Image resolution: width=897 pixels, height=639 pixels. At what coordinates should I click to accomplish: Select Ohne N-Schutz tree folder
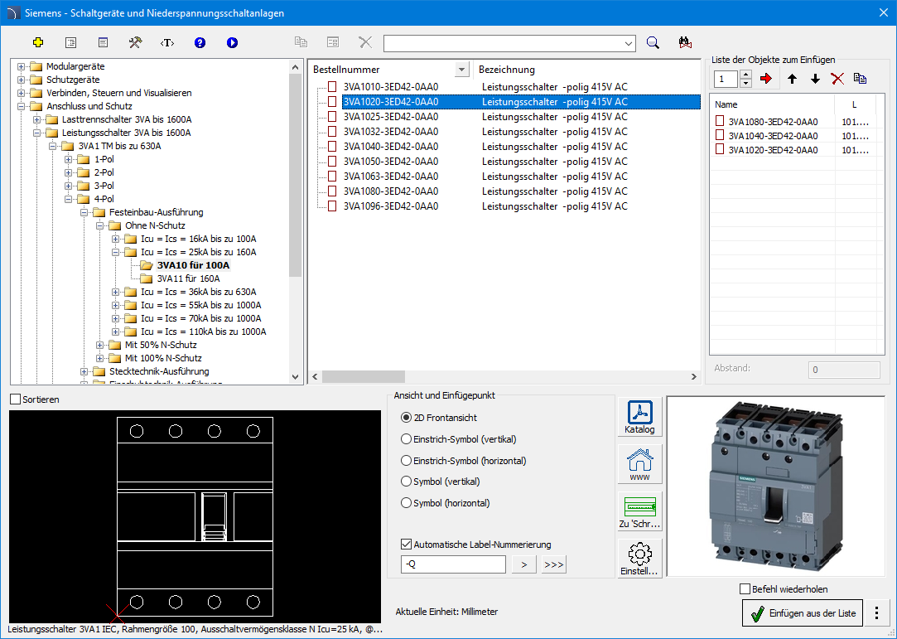tap(155, 225)
